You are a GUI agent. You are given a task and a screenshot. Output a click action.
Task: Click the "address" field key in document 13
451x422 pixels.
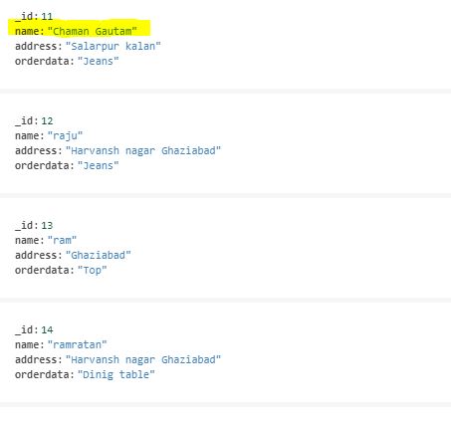[37, 255]
